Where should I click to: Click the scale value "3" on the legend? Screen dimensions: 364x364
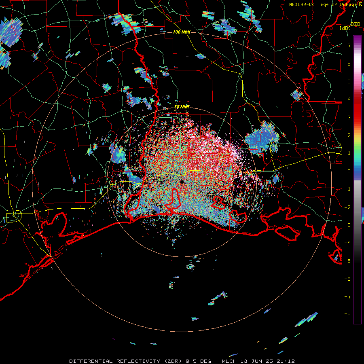[349, 117]
